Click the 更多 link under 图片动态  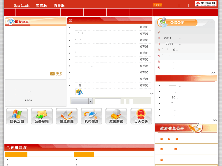[x=56, y=74]
